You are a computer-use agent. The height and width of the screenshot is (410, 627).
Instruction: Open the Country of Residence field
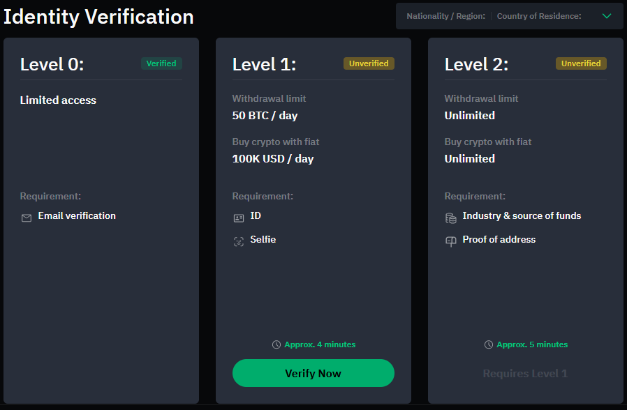pos(538,16)
